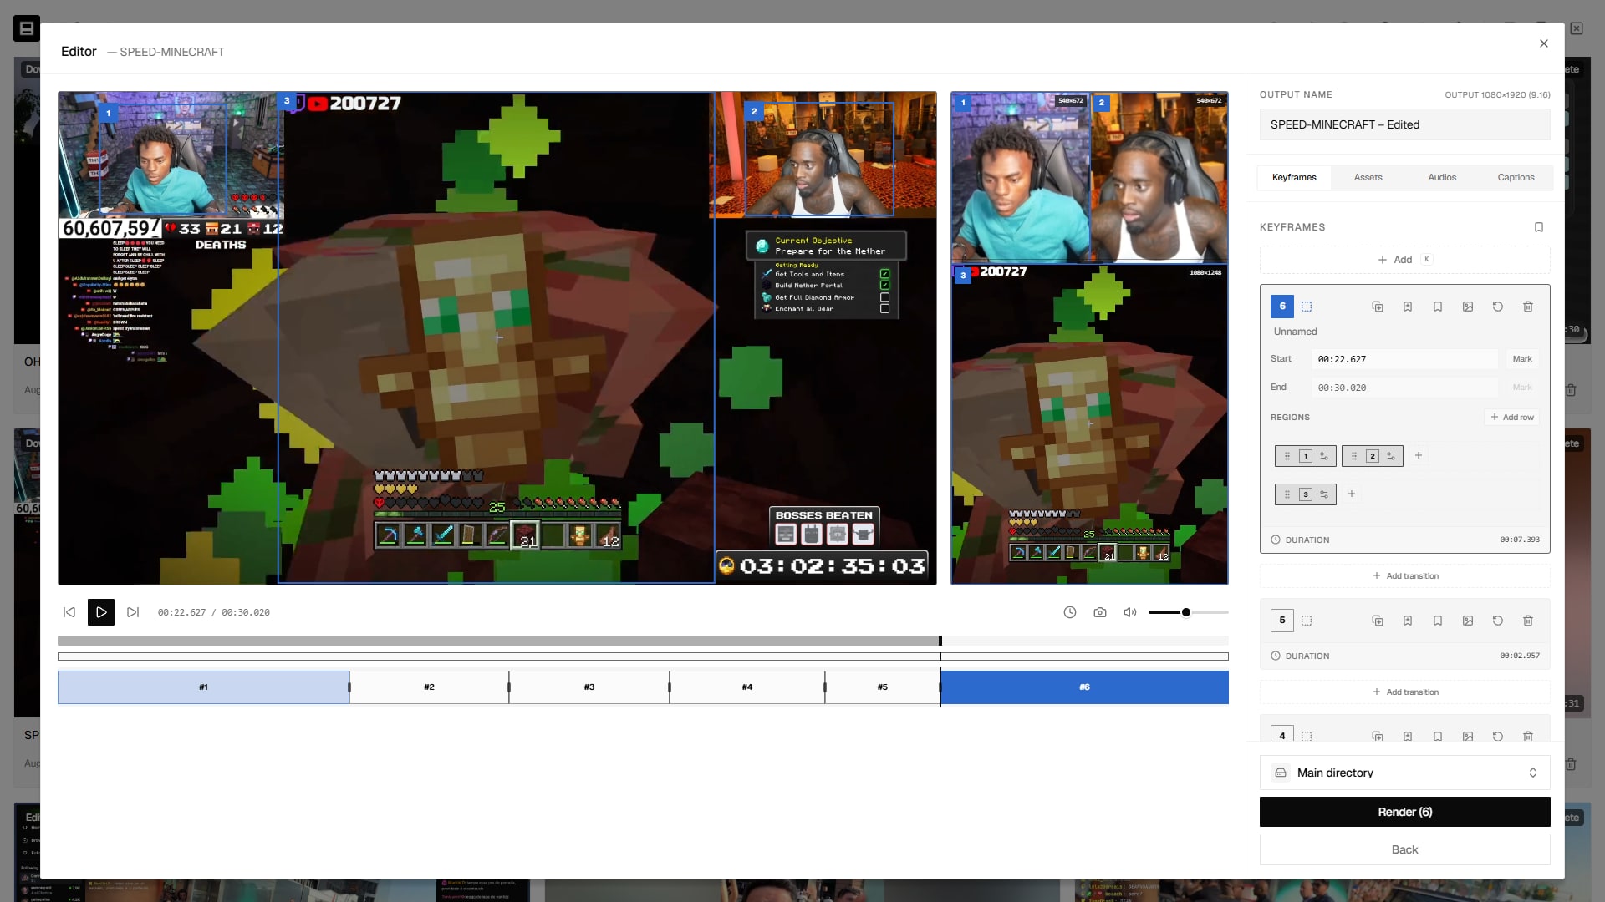Click the image icon on keyframe 5
1605x902 pixels.
point(1468,621)
